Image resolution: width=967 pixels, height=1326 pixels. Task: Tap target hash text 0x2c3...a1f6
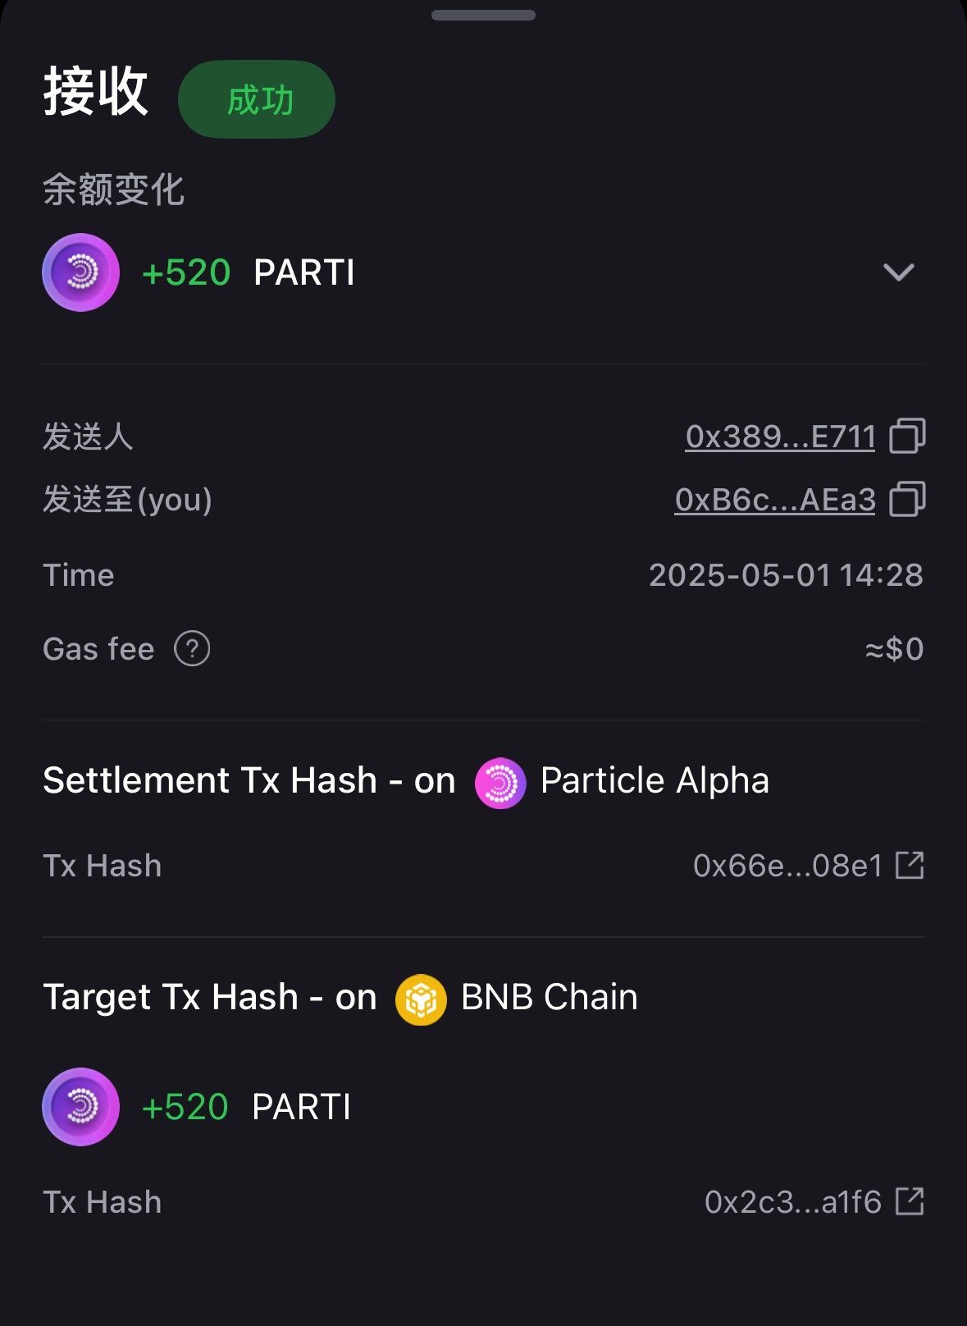793,1202
